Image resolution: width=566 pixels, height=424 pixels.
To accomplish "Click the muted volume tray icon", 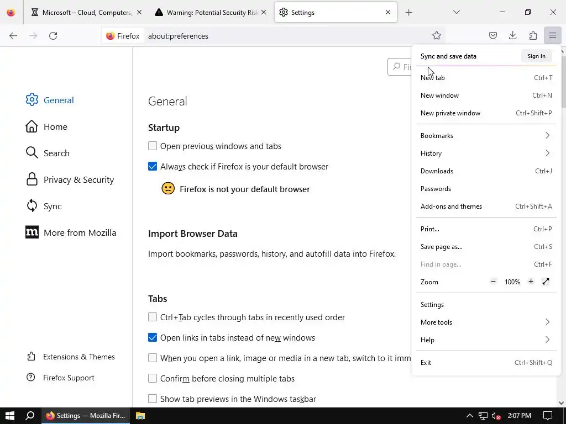I will click(x=496, y=416).
